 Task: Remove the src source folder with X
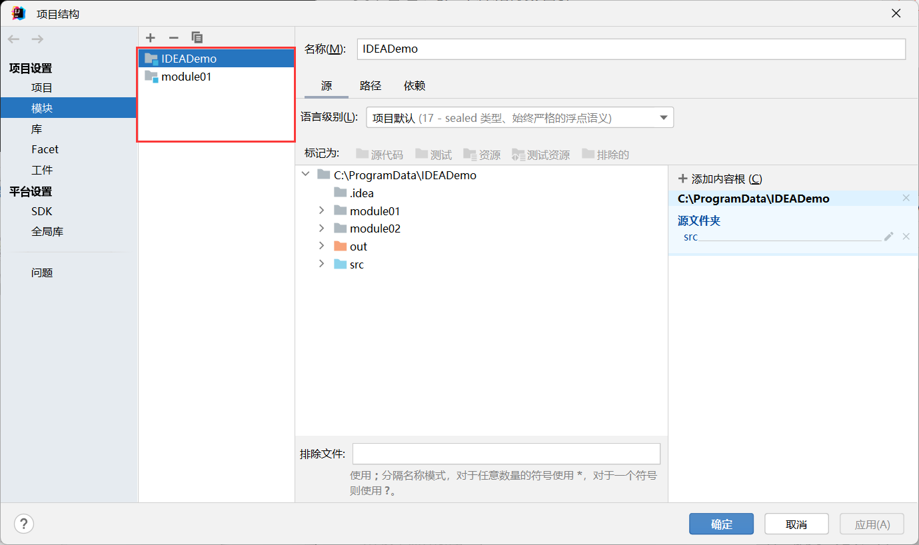tap(906, 237)
